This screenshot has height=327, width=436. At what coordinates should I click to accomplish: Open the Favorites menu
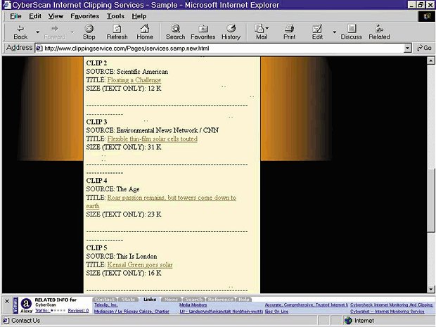[85, 16]
